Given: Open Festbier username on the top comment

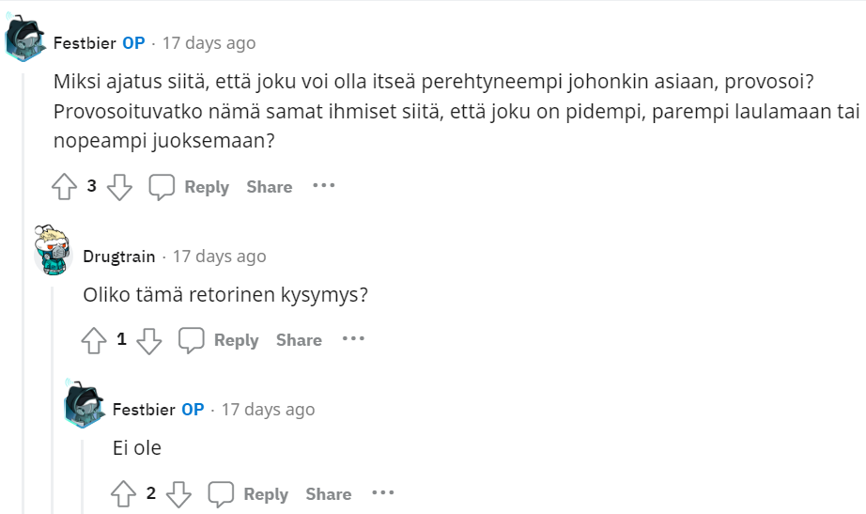Looking at the screenshot, I should coord(84,43).
